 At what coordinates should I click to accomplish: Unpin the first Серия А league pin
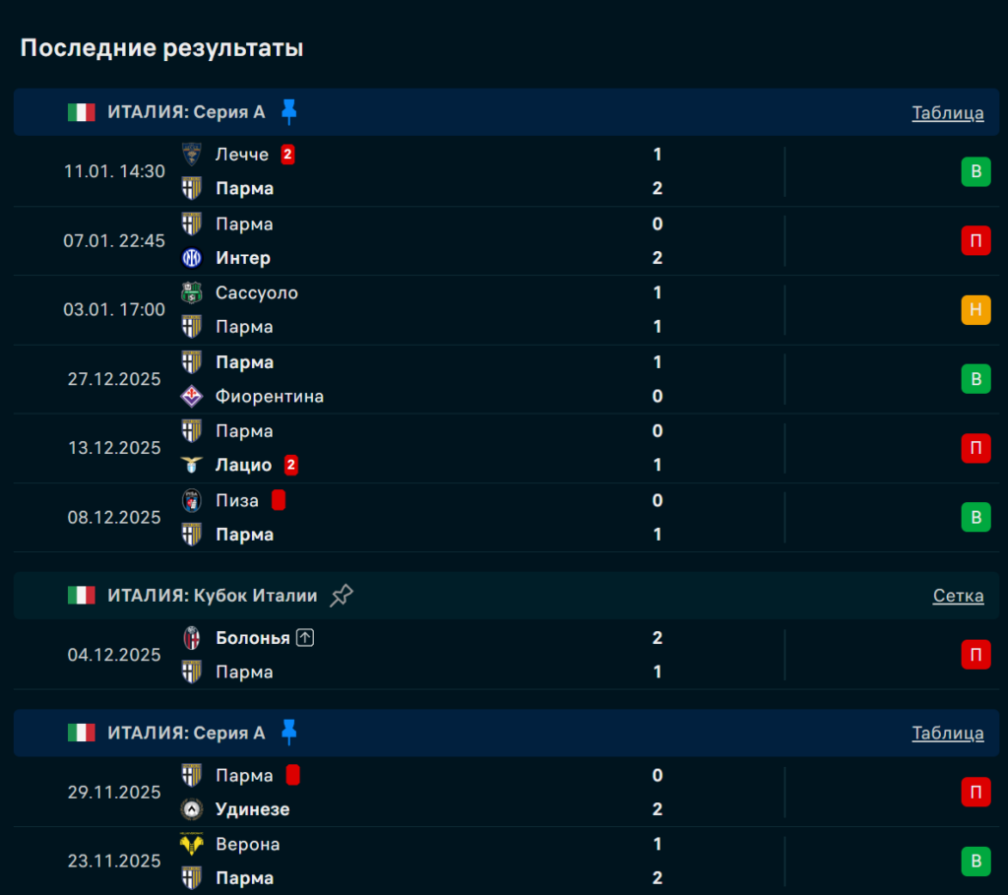point(288,112)
